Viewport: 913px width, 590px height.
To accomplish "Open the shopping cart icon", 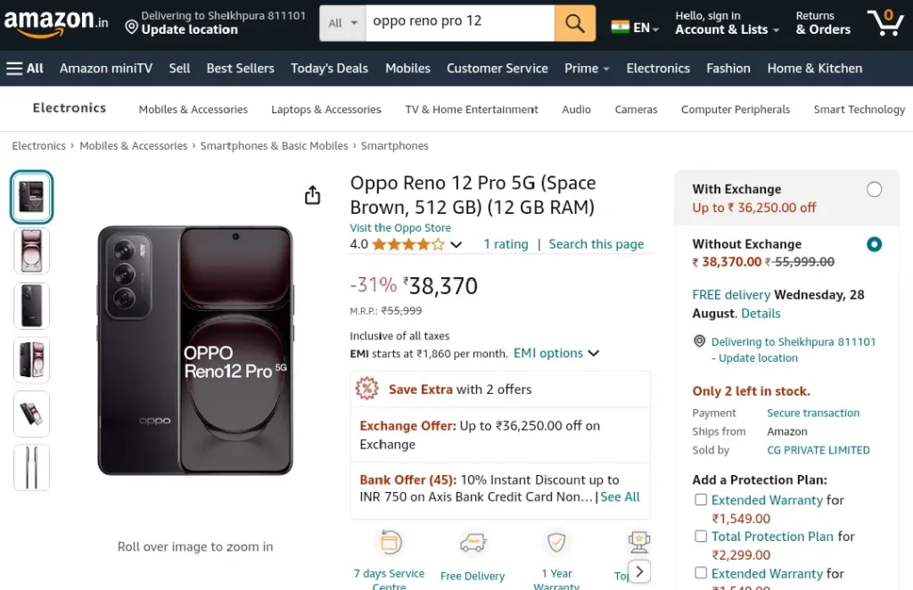I will [884, 22].
